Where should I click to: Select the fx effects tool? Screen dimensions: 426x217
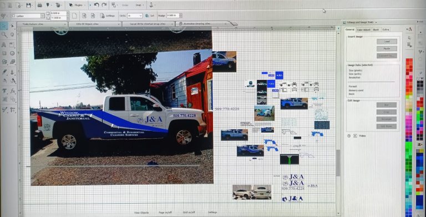point(13,91)
